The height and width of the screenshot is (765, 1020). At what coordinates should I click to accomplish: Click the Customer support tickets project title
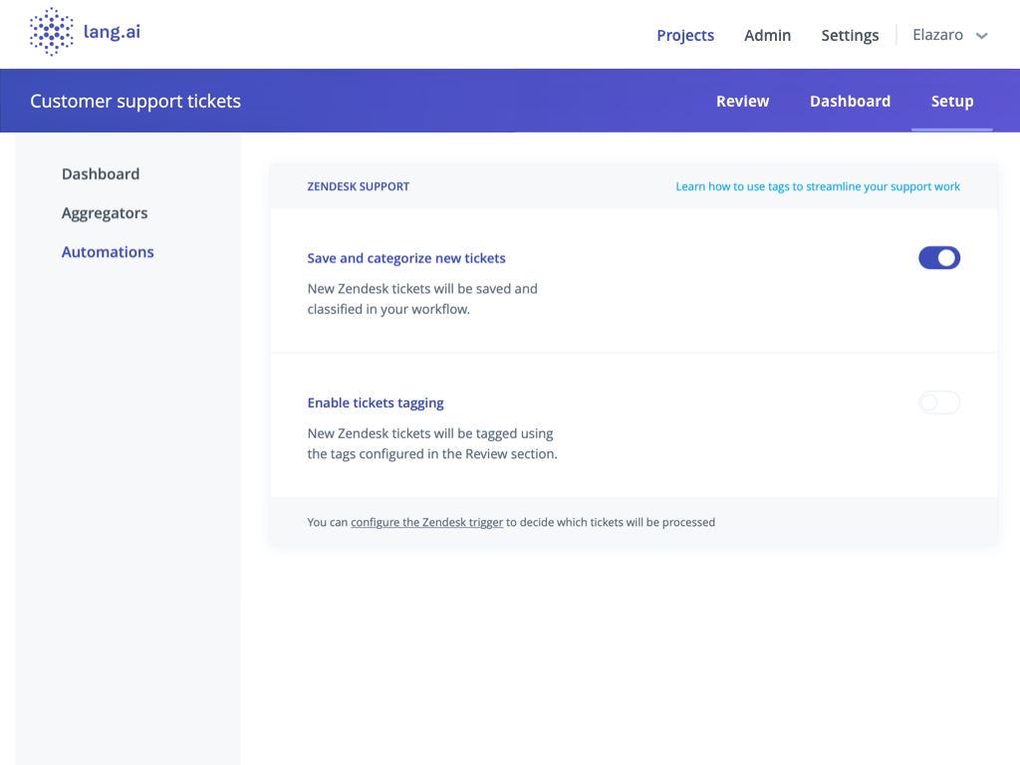tap(135, 101)
